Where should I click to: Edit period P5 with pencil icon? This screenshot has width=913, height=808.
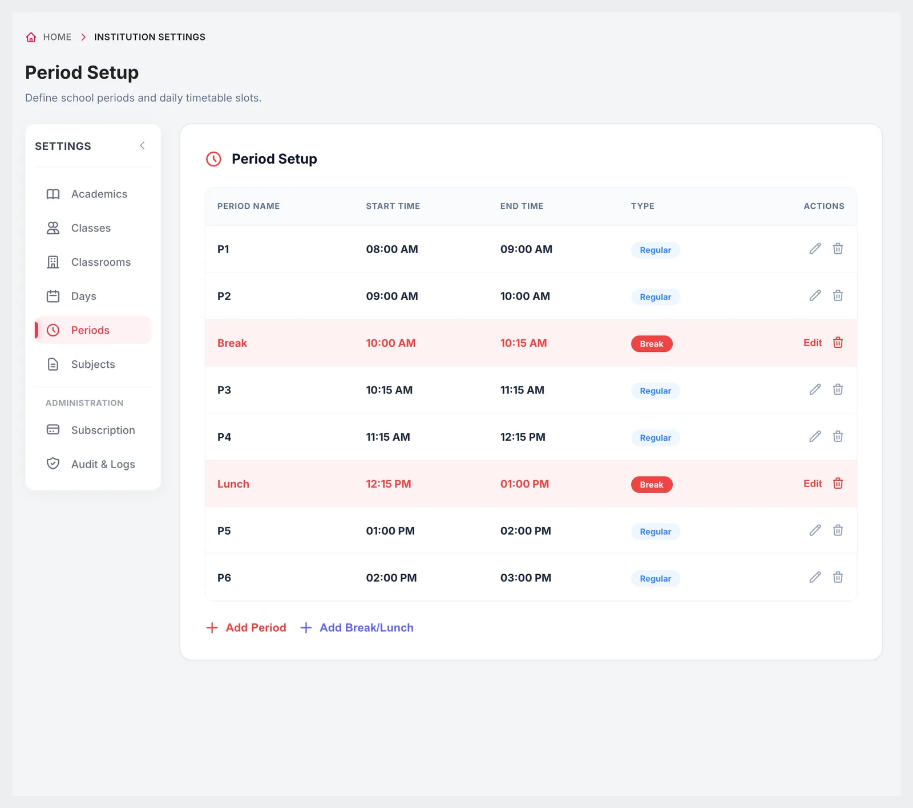pyautogui.click(x=815, y=530)
